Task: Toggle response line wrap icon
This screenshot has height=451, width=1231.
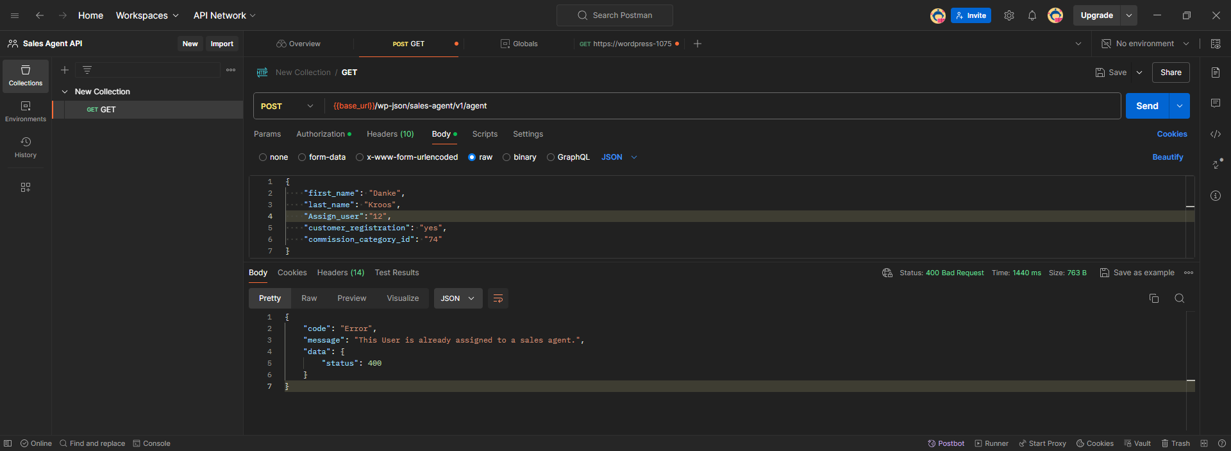Action: coord(498,298)
